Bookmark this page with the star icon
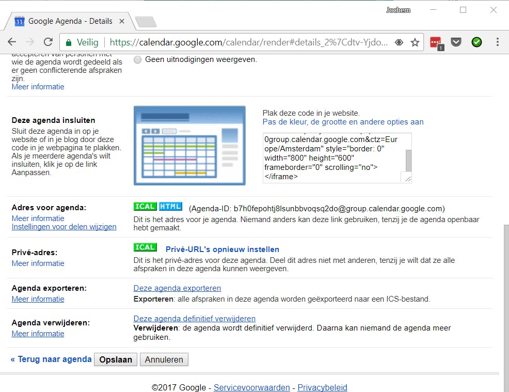 tap(415, 42)
